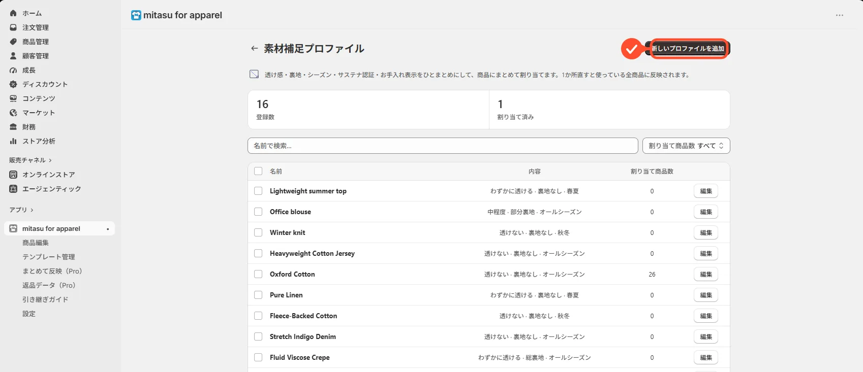Click the Oxford Cotton profile name
This screenshot has height=372, width=863.
click(292, 274)
